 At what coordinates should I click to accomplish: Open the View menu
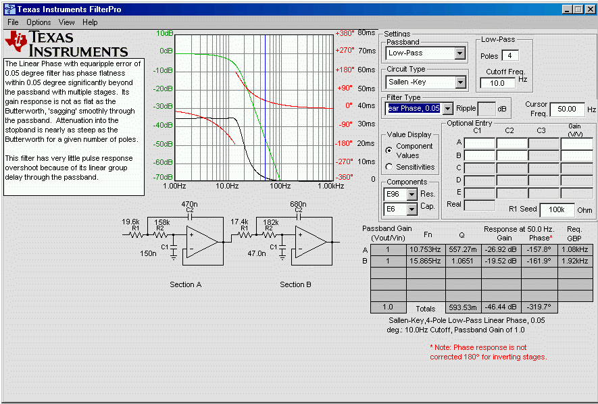coord(67,22)
